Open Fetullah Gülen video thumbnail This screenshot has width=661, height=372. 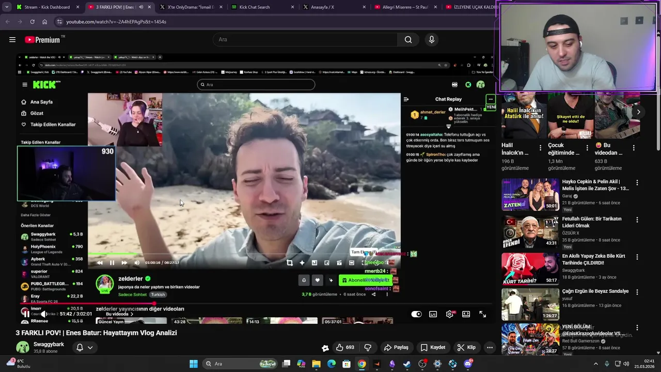(x=530, y=231)
